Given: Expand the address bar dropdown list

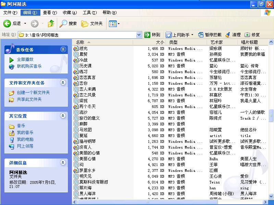Looking at the screenshot, I should [x=139, y=35].
